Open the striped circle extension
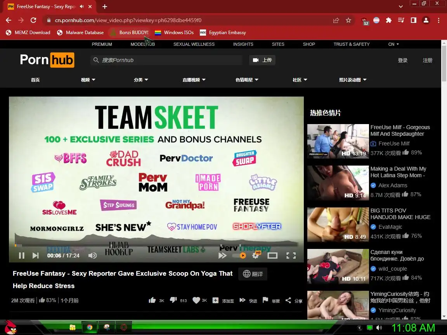447x335 pixels. pos(376,20)
